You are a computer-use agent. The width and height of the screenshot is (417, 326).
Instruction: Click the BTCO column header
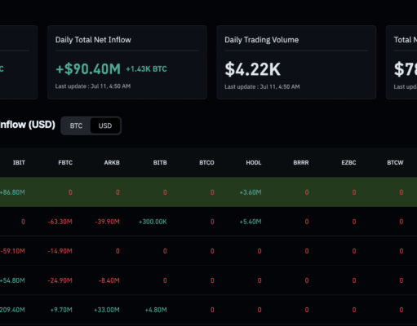(x=206, y=162)
